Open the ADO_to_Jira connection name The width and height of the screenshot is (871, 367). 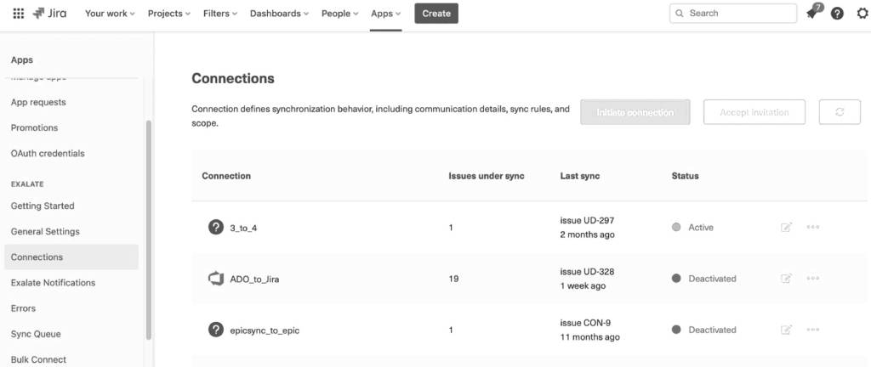point(254,279)
